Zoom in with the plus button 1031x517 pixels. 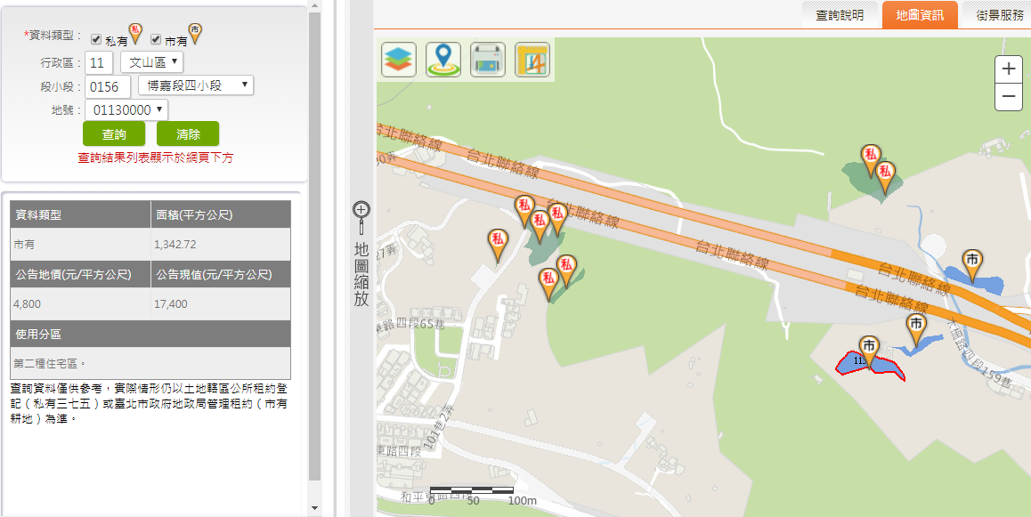coord(1008,69)
